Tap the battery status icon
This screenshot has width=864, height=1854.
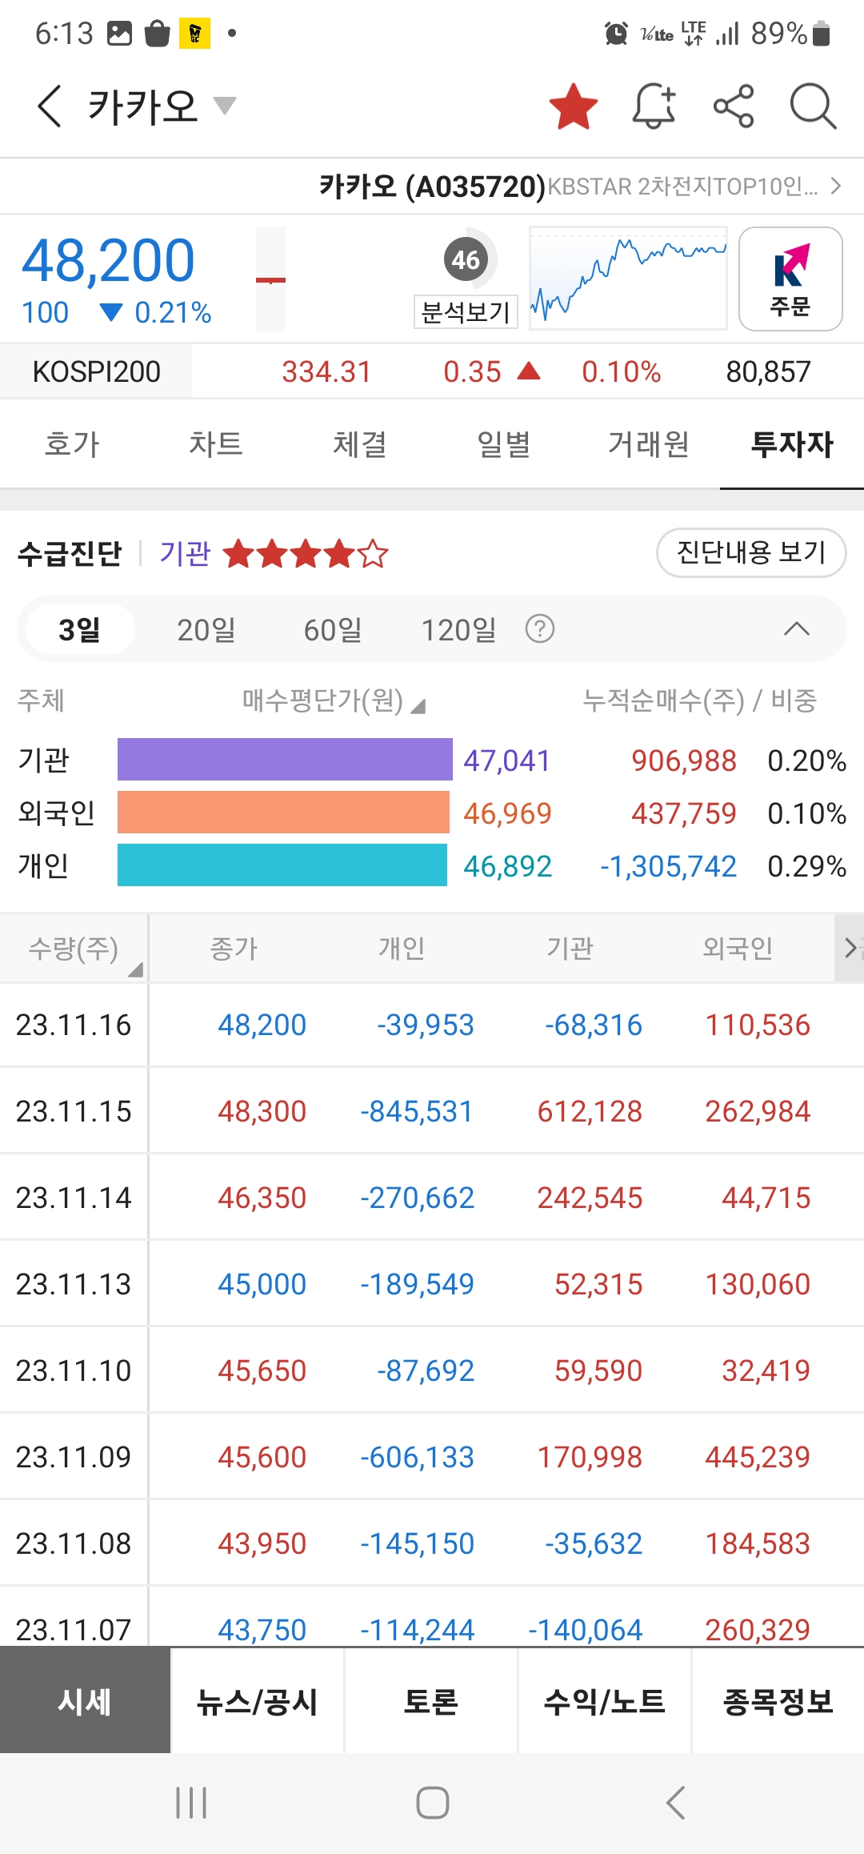click(821, 34)
